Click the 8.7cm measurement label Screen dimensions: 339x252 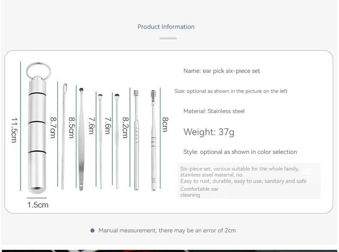coord(53,128)
